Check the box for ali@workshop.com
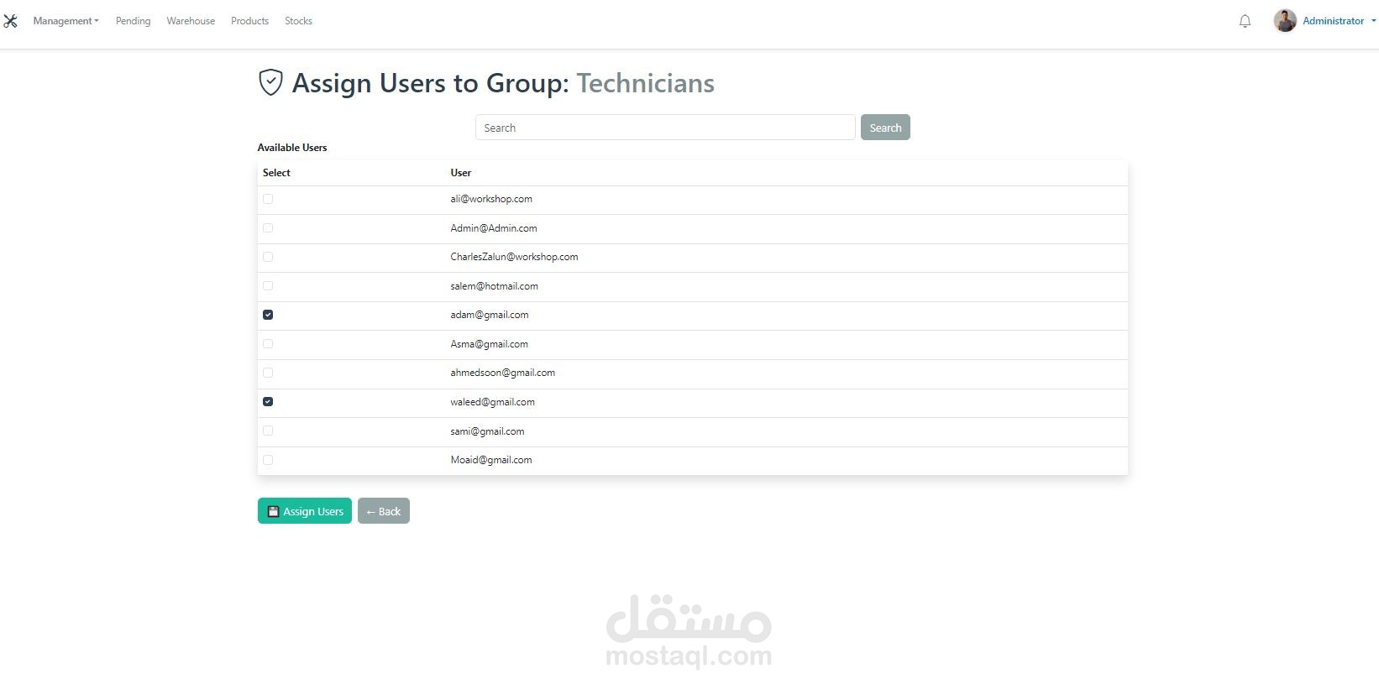This screenshot has height=684, width=1379. click(268, 199)
